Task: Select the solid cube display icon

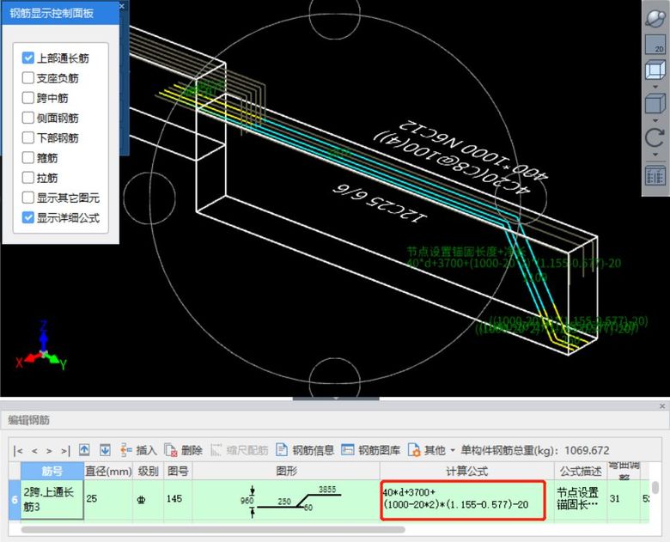Action: (655, 105)
